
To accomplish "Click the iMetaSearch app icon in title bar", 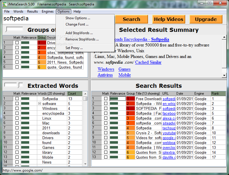I will [5, 4].
